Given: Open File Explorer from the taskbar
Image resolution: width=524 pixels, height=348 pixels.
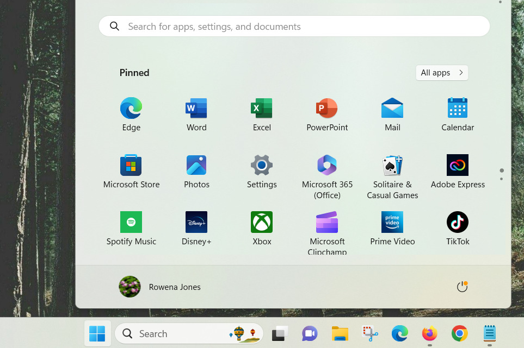Looking at the screenshot, I should point(340,333).
